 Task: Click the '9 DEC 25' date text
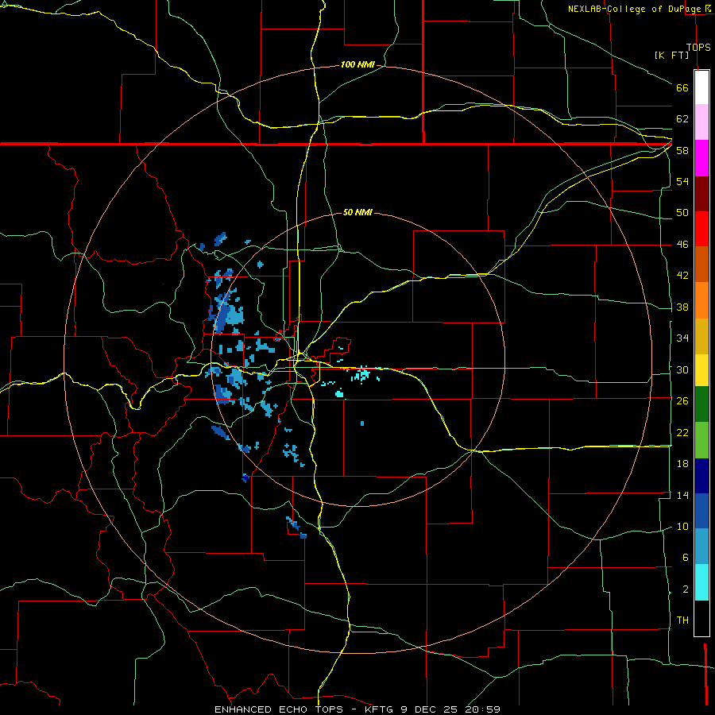(429, 709)
